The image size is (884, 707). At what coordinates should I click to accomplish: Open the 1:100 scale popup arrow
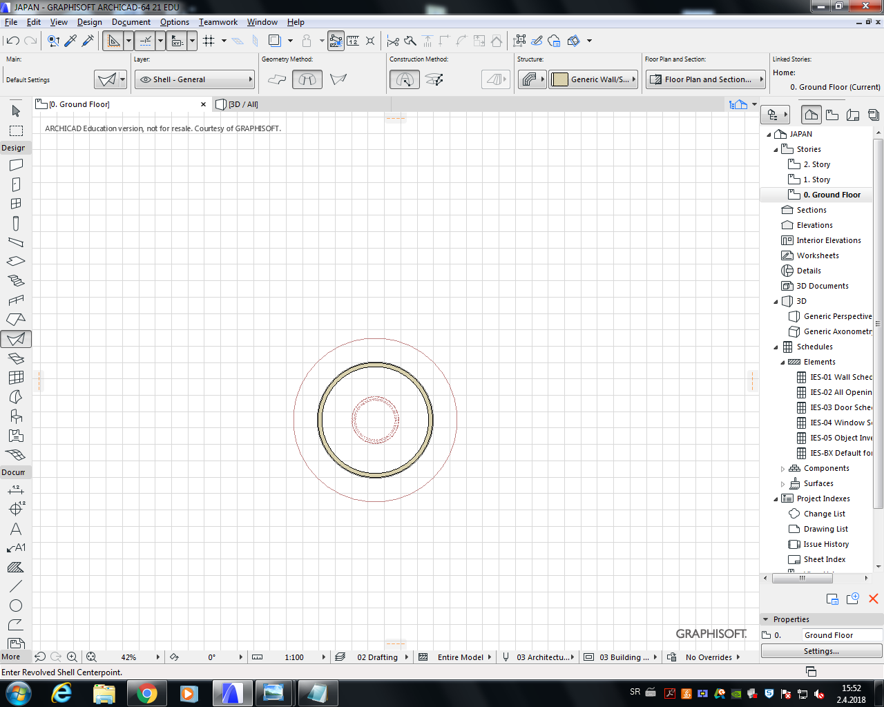pos(323,657)
